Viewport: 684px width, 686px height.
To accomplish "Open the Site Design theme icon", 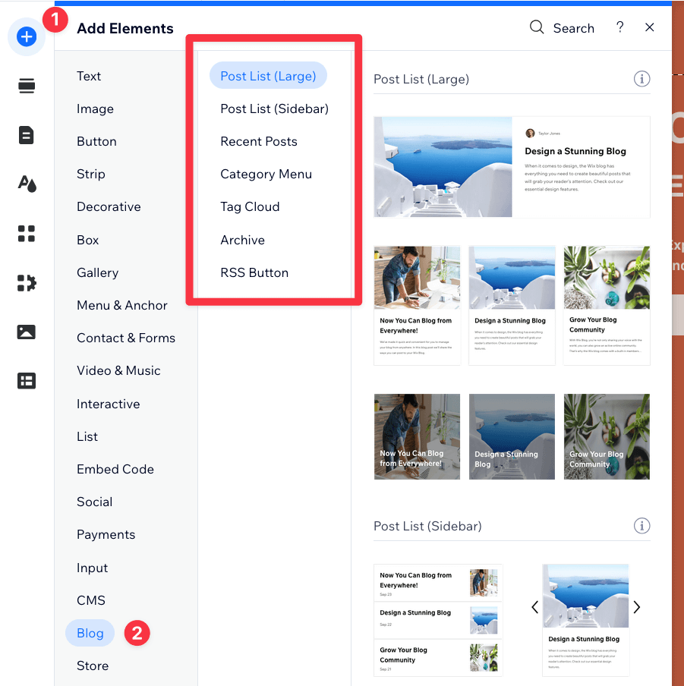I will coord(27,184).
